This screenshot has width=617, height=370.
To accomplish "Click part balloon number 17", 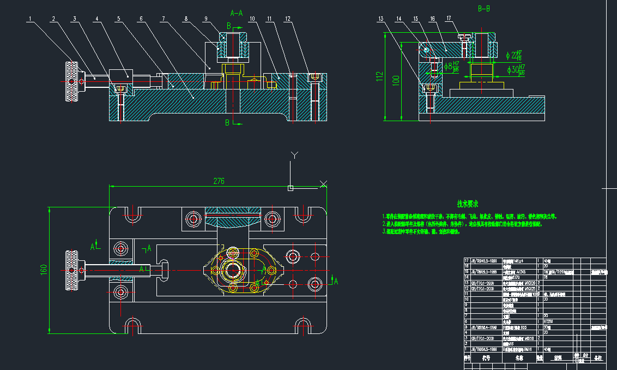I will (449, 18).
